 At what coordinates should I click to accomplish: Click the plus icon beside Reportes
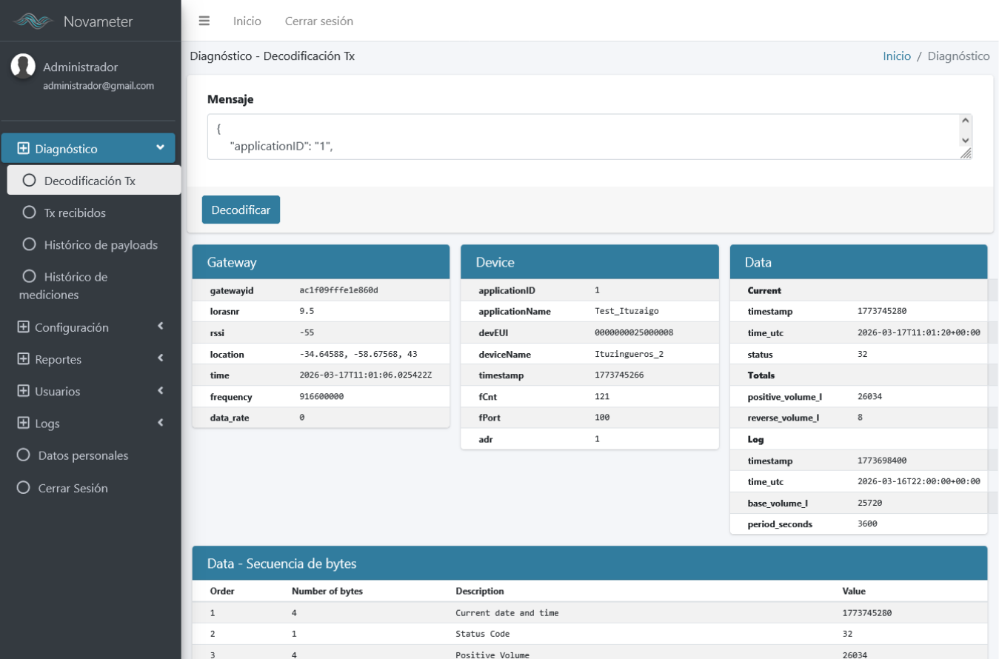tap(23, 359)
